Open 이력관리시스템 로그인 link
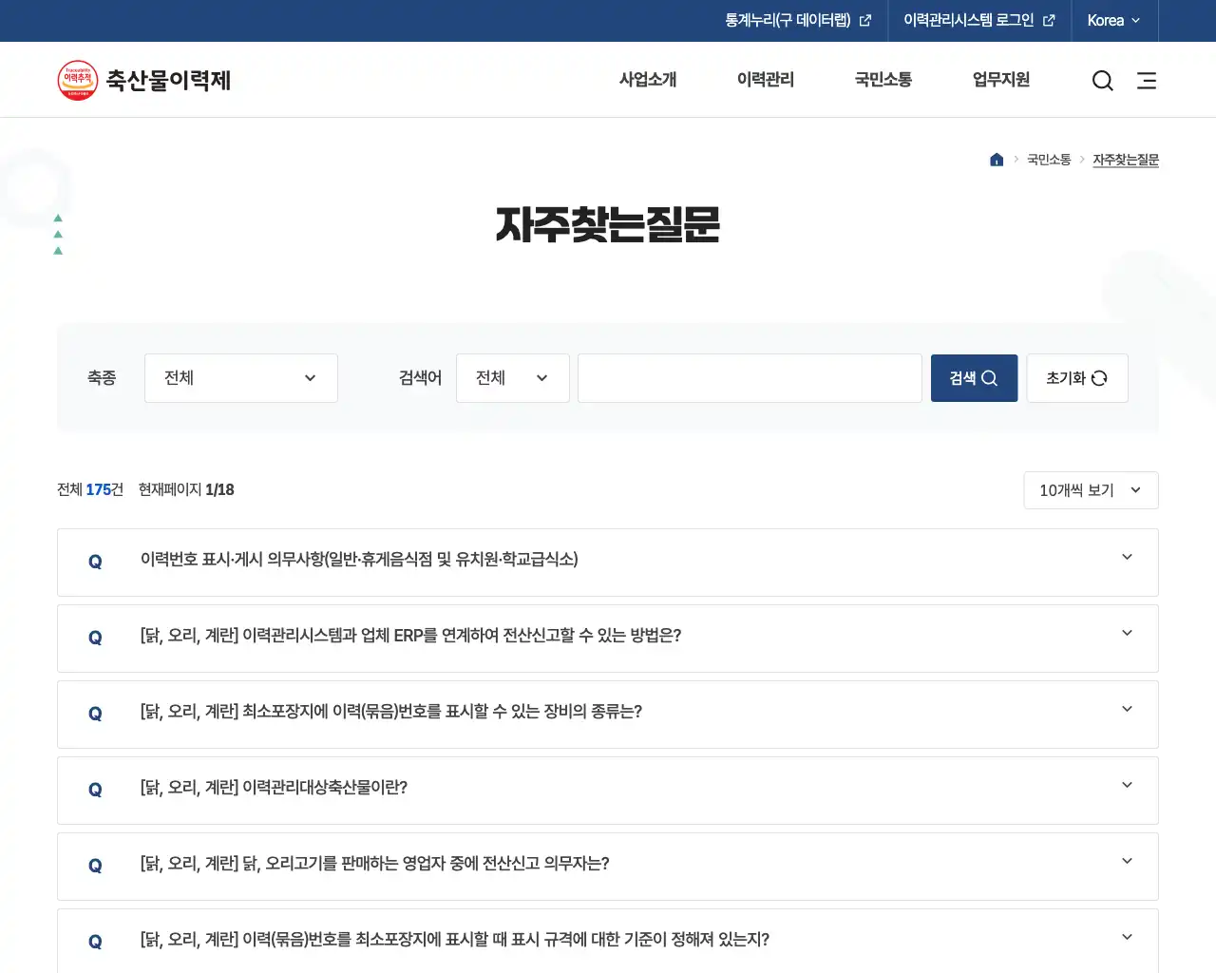Image resolution: width=1216 pixels, height=973 pixels. click(978, 20)
